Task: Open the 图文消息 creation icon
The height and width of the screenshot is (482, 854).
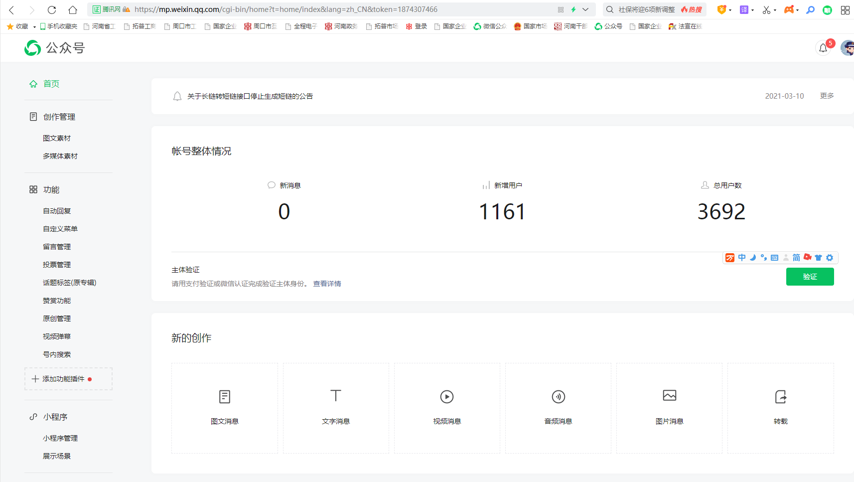Action: [x=225, y=397]
